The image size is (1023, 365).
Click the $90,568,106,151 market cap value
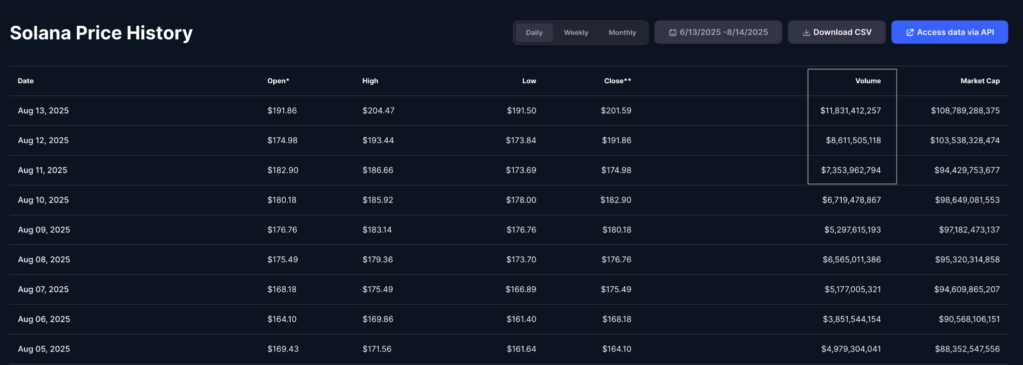click(x=969, y=319)
